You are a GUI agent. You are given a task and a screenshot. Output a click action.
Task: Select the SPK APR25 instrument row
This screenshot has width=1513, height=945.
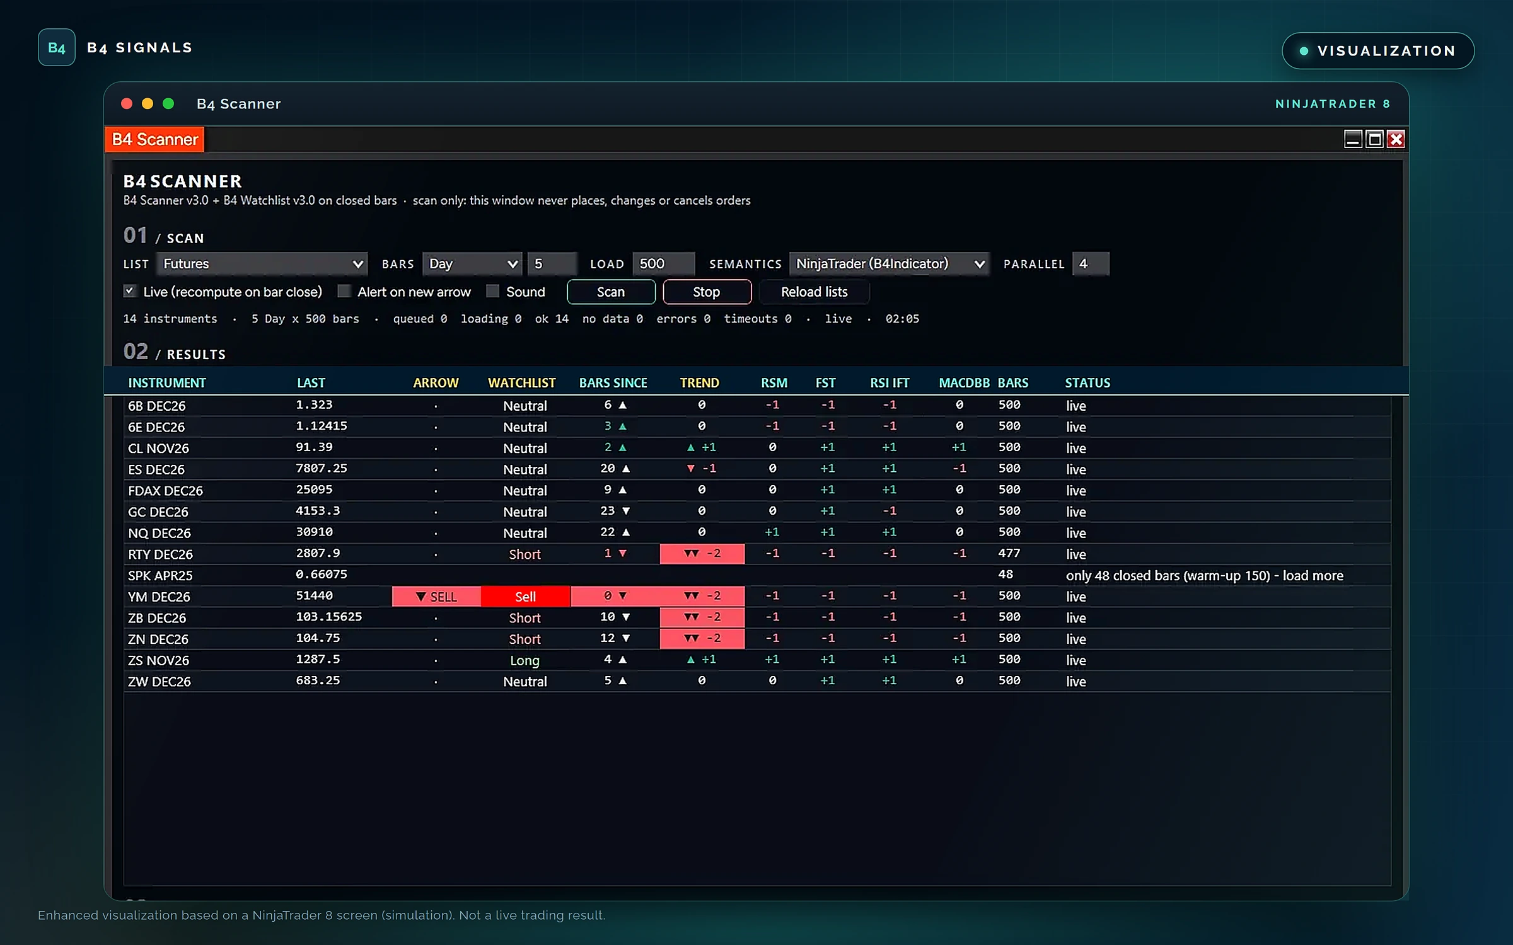[x=757, y=575]
